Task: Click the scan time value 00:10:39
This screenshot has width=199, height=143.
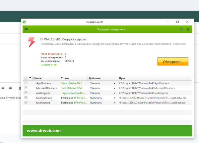Action: tap(69, 61)
